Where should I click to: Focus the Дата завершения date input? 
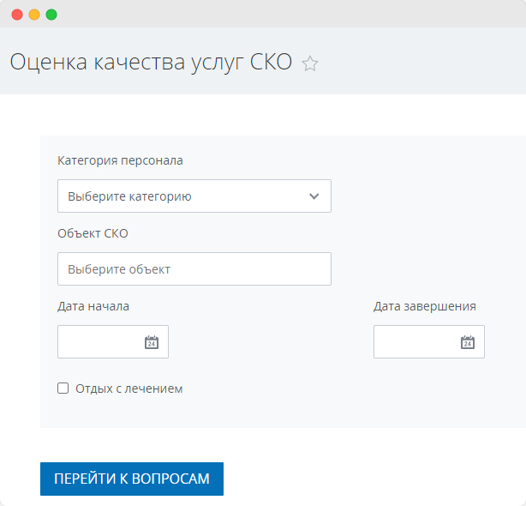[x=429, y=341]
